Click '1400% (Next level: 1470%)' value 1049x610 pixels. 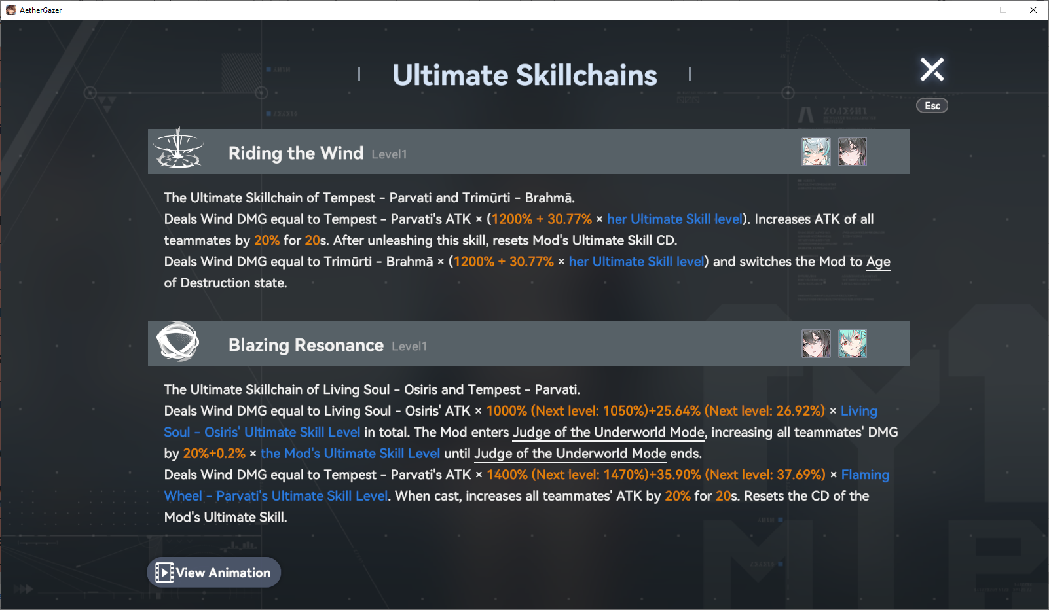click(x=567, y=475)
